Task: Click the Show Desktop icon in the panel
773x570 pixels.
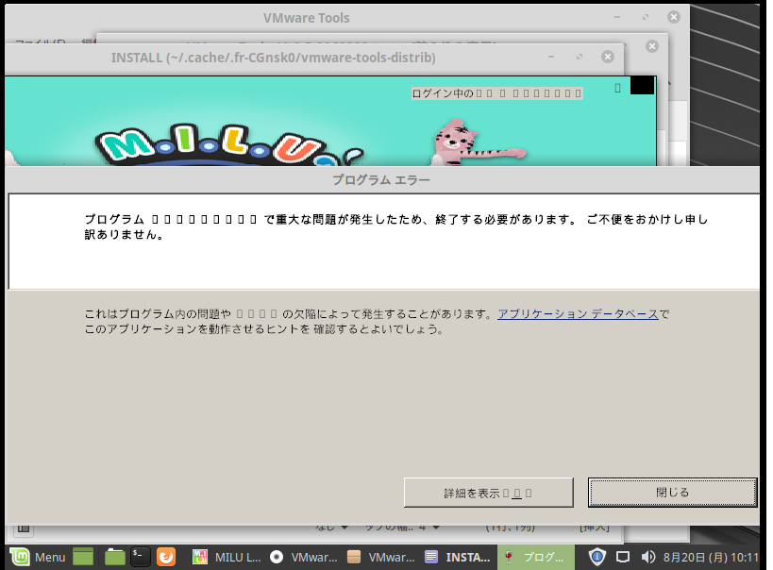Action: (x=83, y=557)
